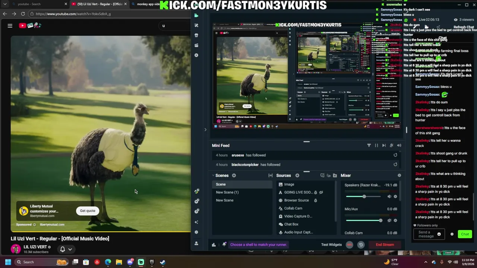Select the scene named Scene

(x=242, y=184)
